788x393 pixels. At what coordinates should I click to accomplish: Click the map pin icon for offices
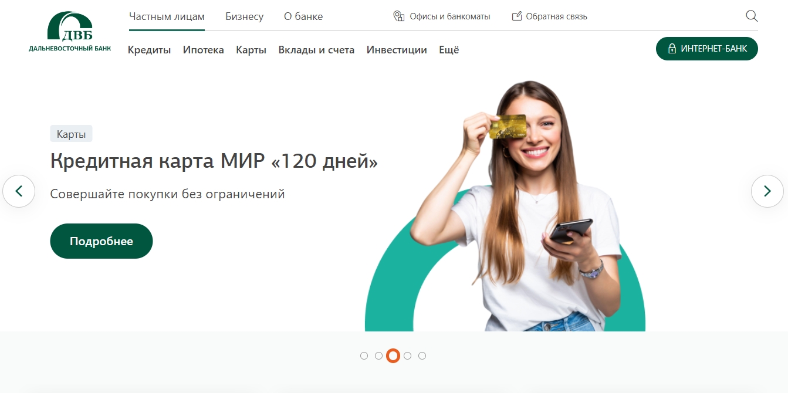(x=399, y=16)
